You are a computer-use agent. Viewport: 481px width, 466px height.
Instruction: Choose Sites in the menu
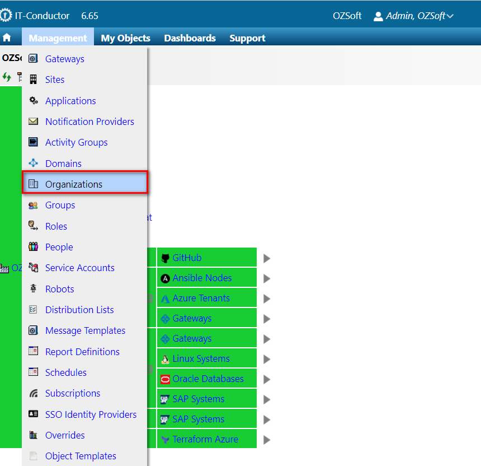coord(55,80)
